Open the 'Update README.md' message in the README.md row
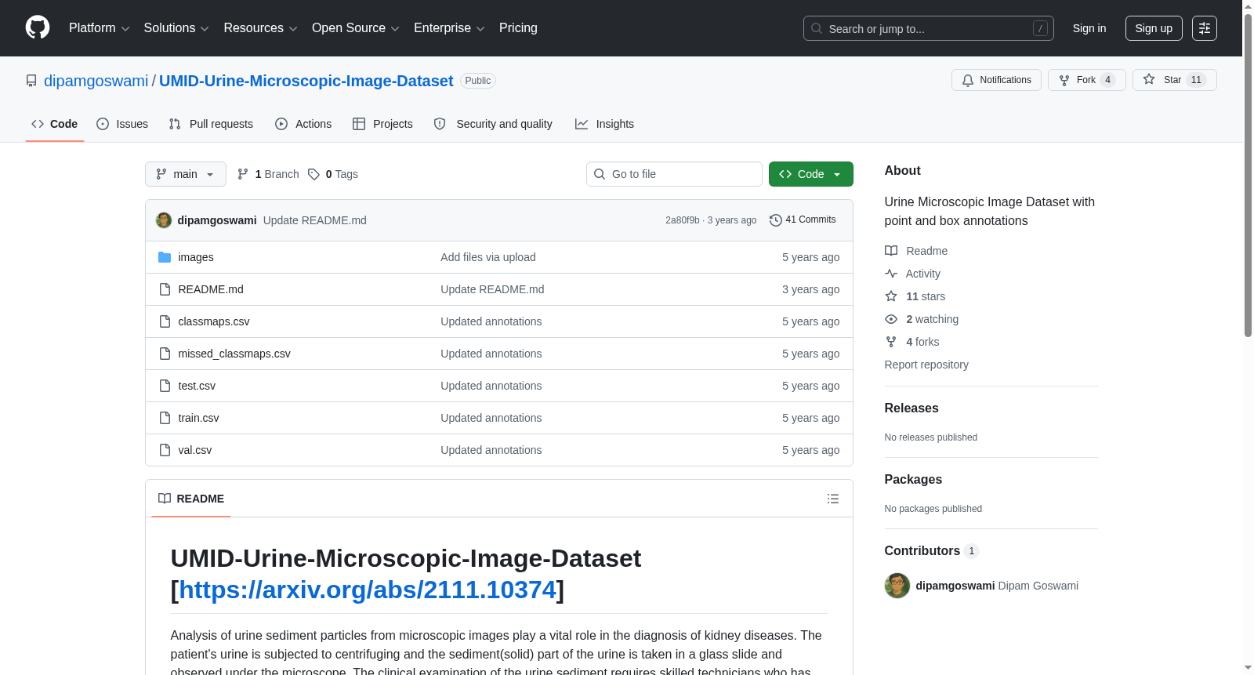This screenshot has width=1254, height=675. pos(492,289)
